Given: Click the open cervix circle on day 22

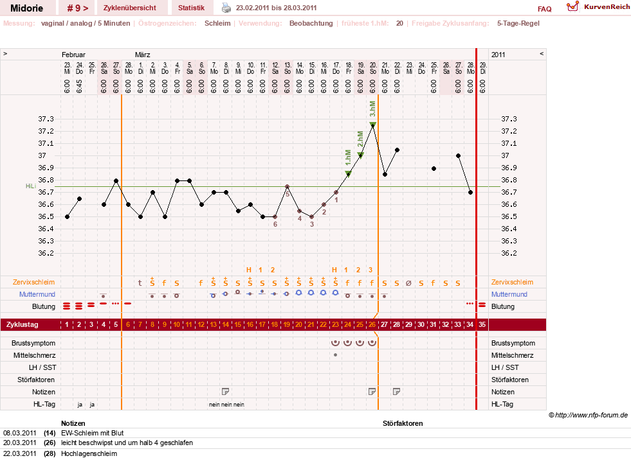Looking at the screenshot, I should click(323, 293).
